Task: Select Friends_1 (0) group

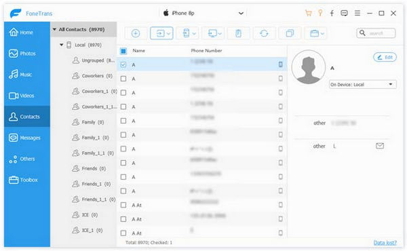Action: (92, 184)
